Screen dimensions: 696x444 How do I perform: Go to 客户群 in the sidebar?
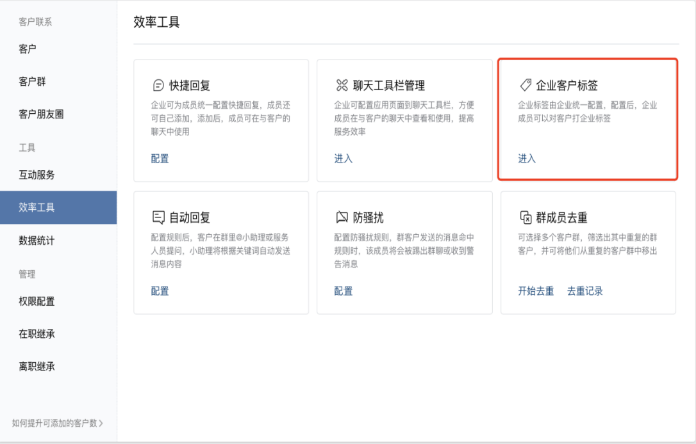pyautogui.click(x=32, y=82)
